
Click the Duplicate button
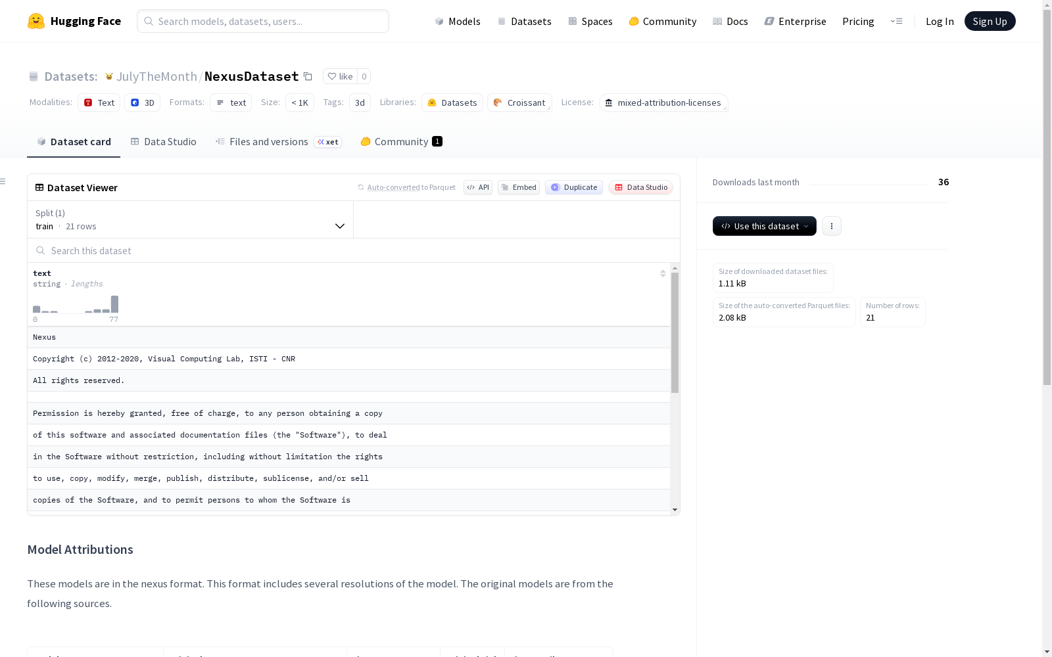[574, 187]
